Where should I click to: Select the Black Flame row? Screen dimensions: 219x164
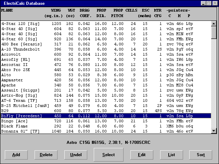pos(106,126)
